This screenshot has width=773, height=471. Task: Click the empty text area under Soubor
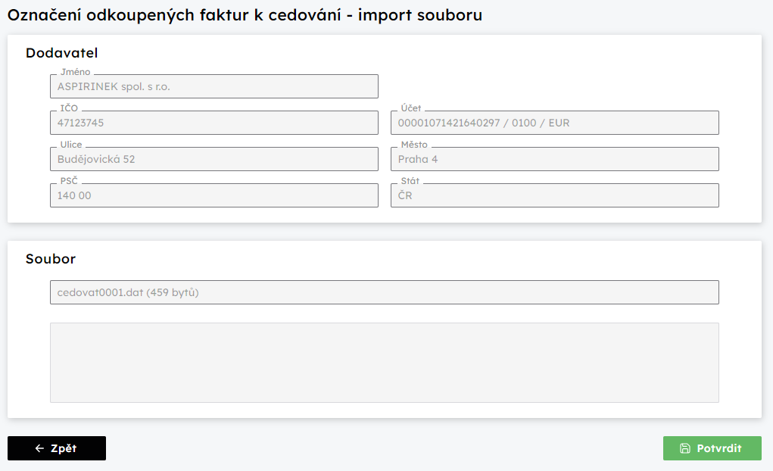click(385, 363)
